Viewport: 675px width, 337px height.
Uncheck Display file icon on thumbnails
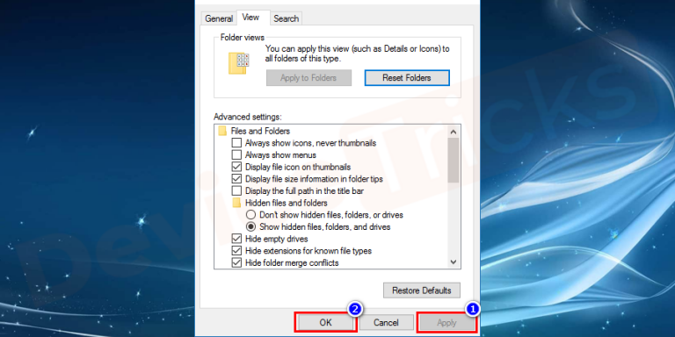pos(236,167)
